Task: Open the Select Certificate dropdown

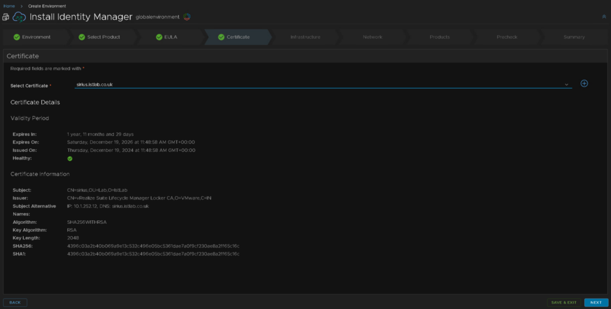Action: click(323, 85)
